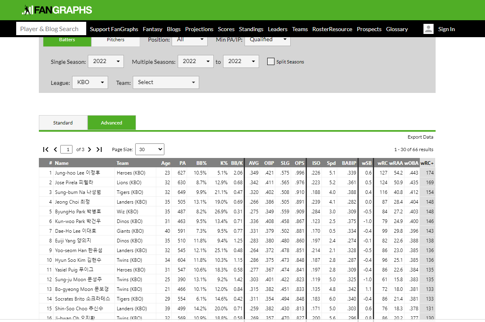Click the page number input box

pos(66,149)
